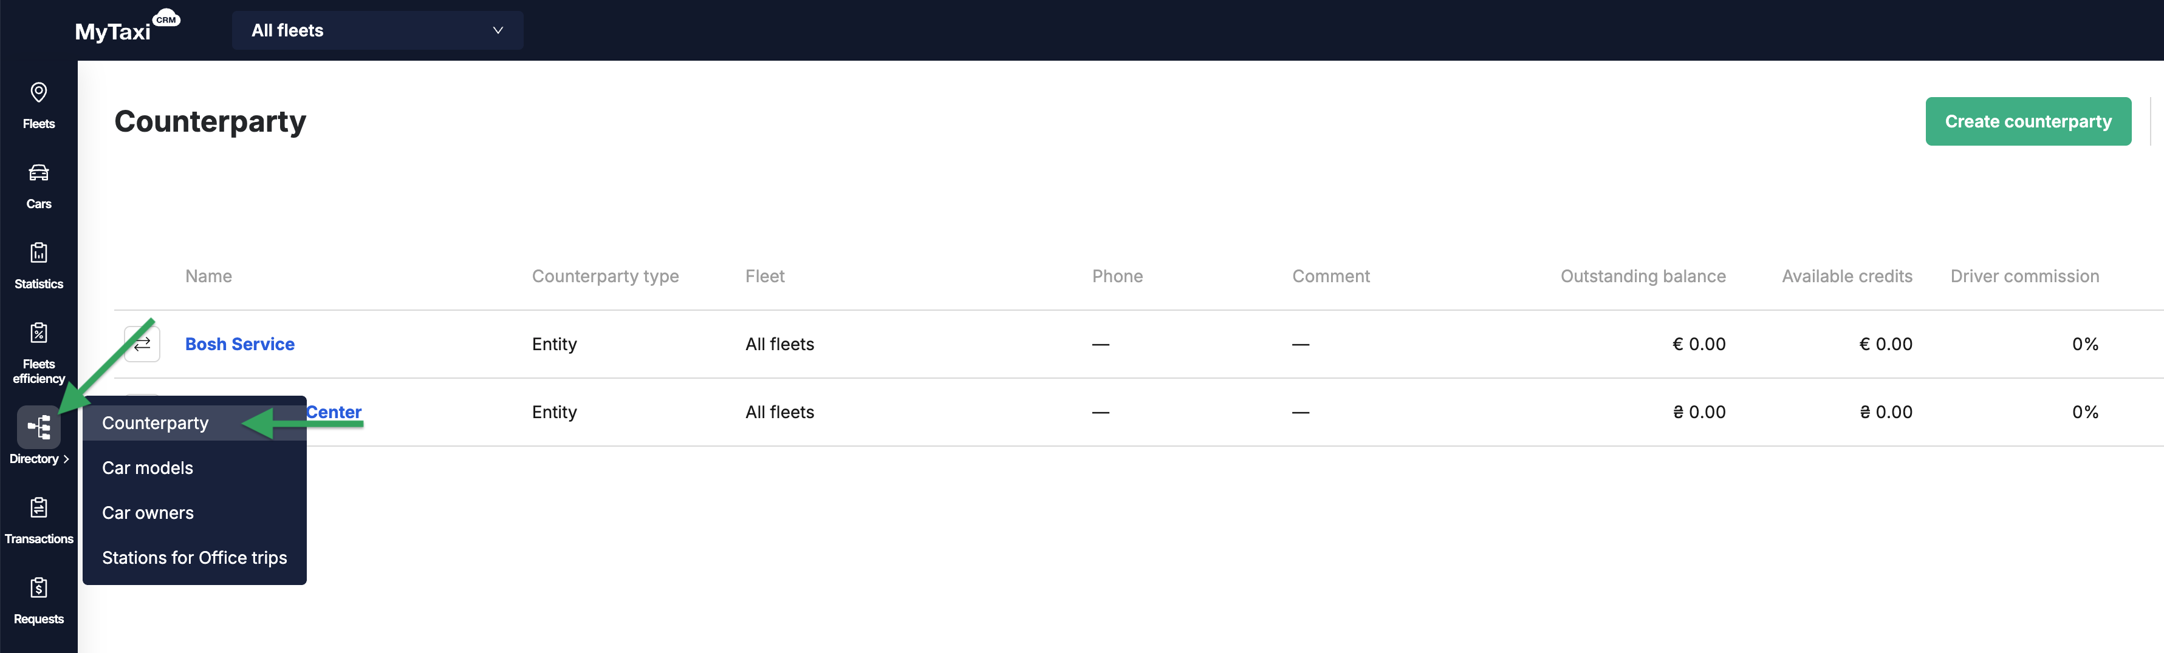Image resolution: width=2164 pixels, height=653 pixels.
Task: Open Stations for Office trips menu entry
Action: point(195,558)
